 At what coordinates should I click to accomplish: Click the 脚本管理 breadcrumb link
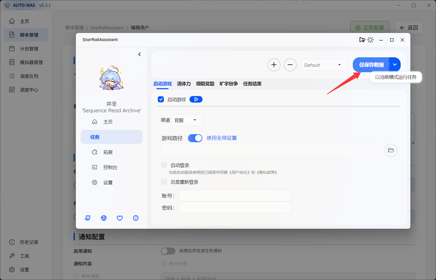pos(75,27)
